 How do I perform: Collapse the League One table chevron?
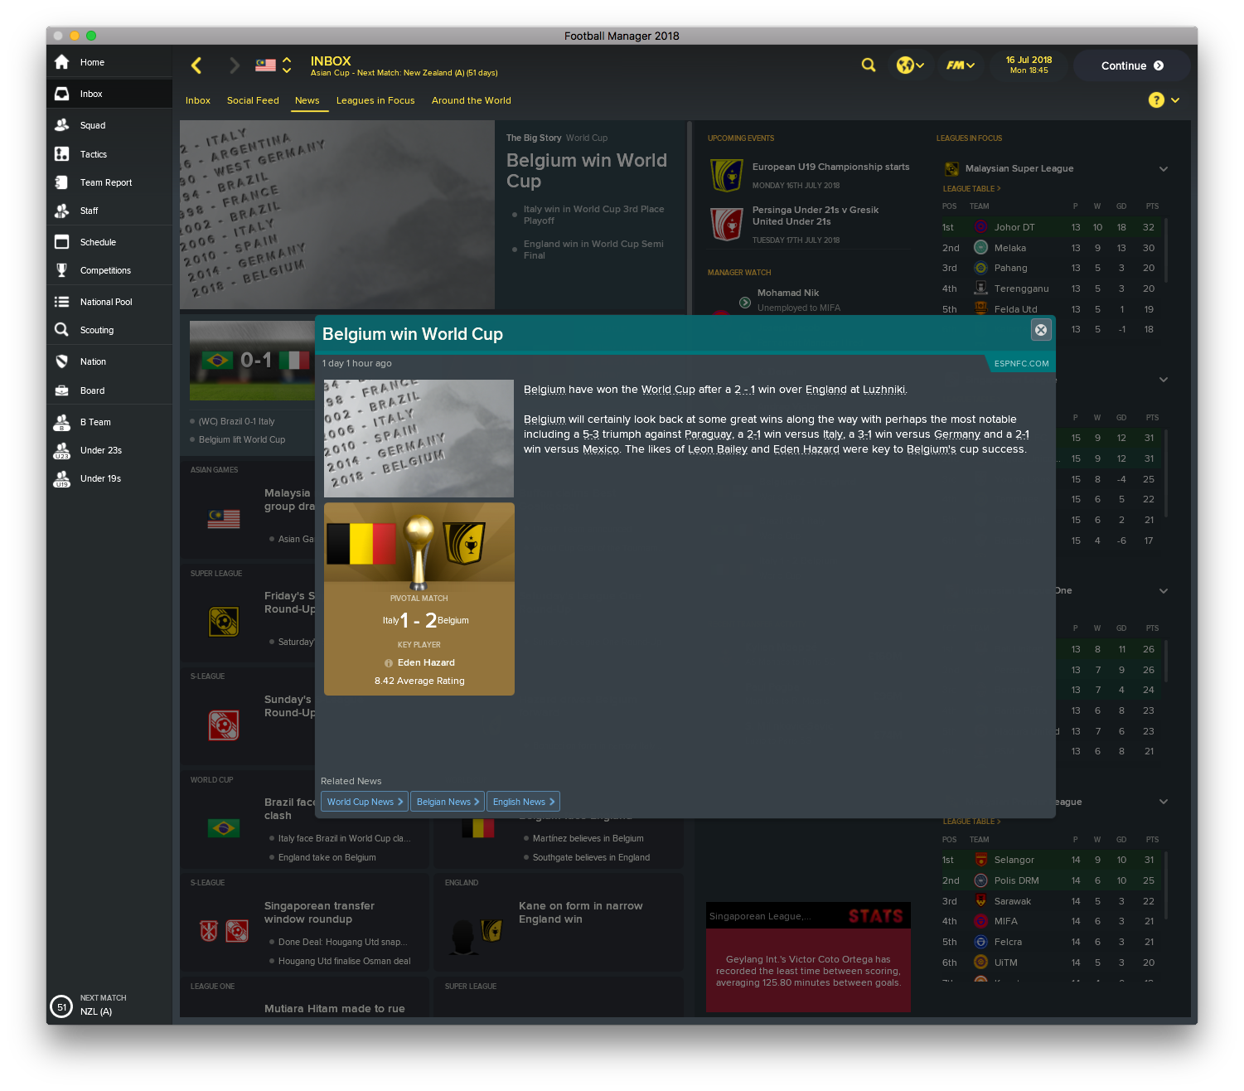(x=1164, y=591)
